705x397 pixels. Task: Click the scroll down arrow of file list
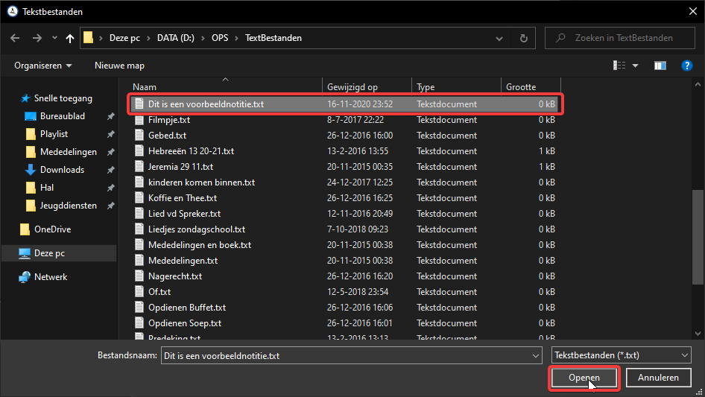point(698,334)
